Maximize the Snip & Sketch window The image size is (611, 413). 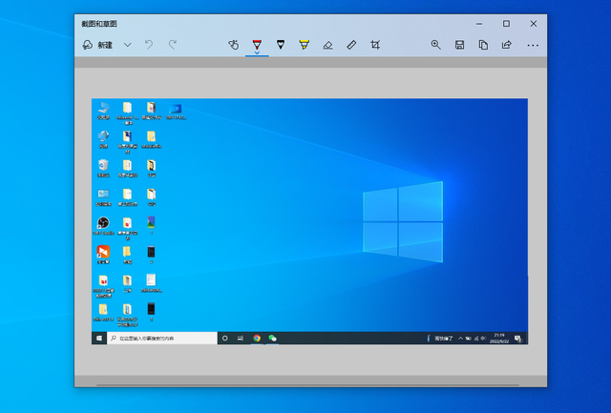pyautogui.click(x=506, y=23)
